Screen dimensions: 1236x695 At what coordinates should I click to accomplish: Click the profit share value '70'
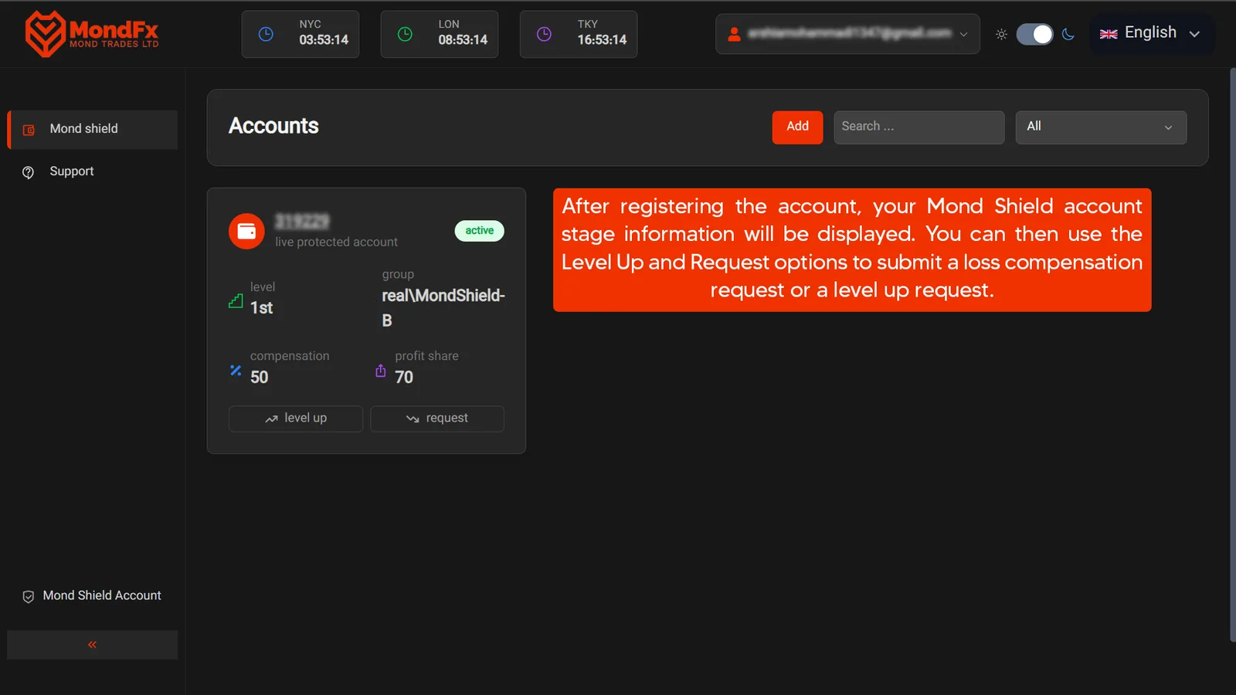pos(404,378)
